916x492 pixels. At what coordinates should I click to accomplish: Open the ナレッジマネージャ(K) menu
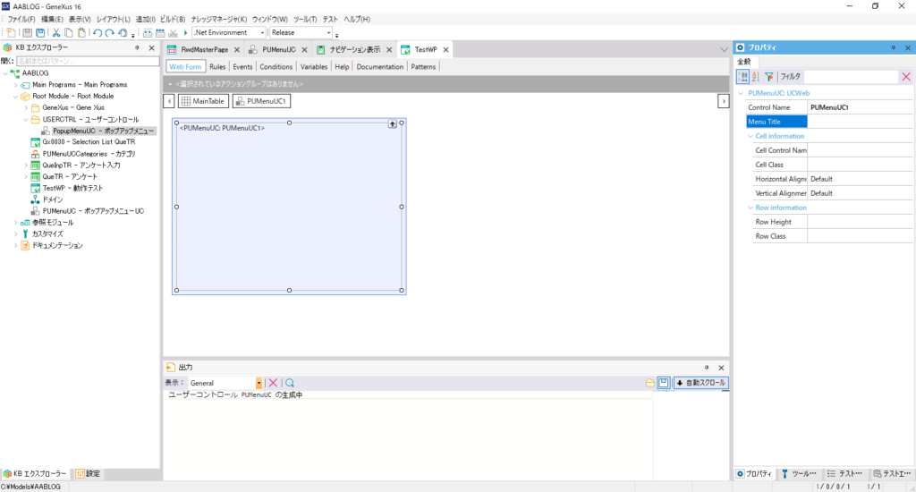click(219, 20)
